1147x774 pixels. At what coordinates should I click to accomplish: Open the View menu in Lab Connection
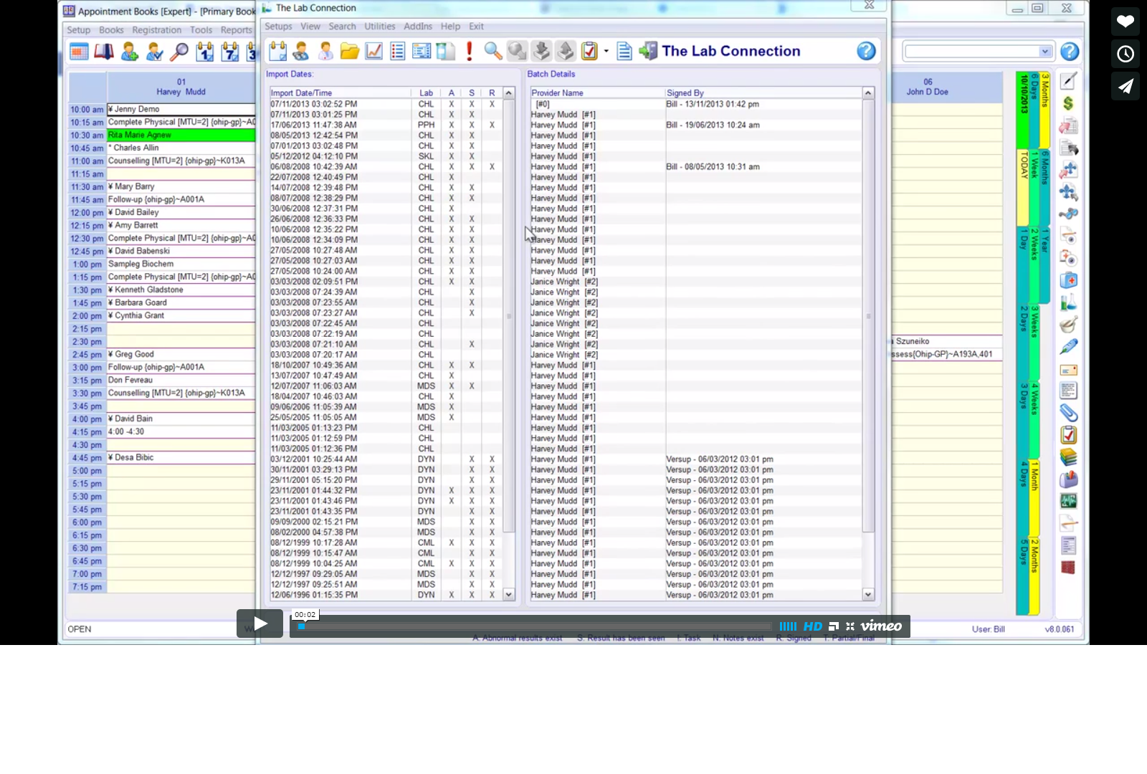point(310,27)
